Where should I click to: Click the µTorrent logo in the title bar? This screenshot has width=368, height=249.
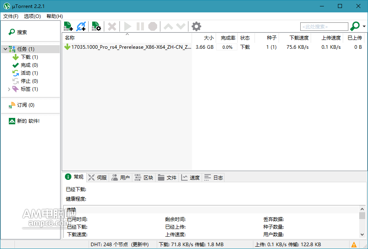click(x=7, y=6)
